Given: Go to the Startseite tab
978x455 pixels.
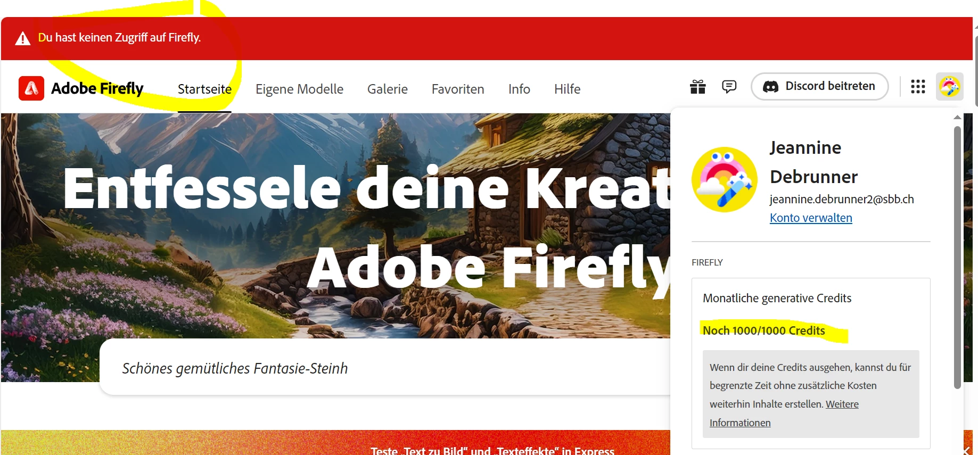Looking at the screenshot, I should 204,89.
